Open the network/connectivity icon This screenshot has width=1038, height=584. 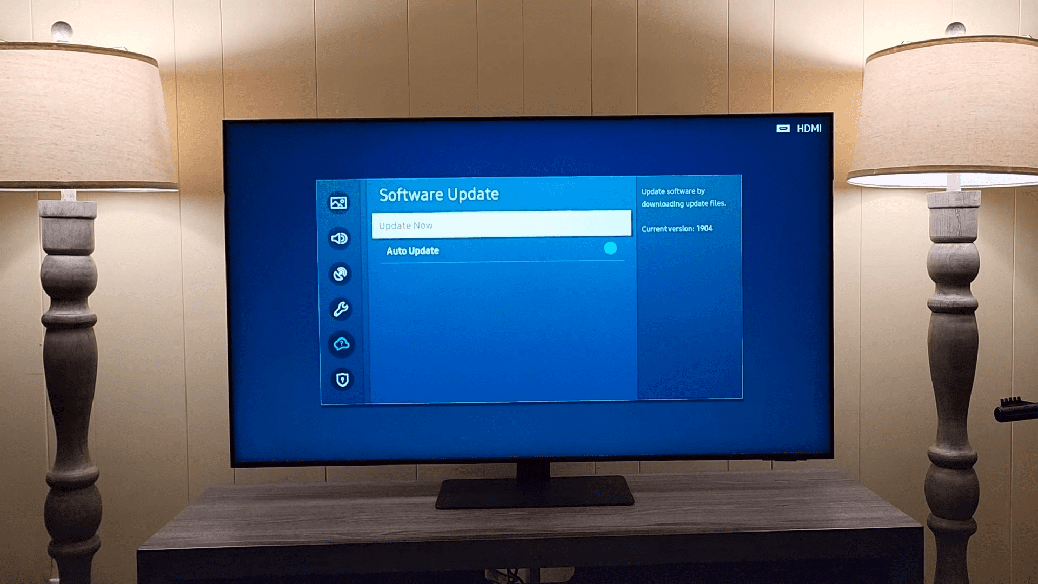340,274
